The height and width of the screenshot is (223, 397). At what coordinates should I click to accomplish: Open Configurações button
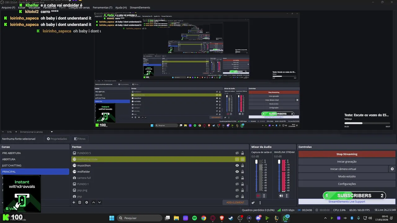point(347,184)
